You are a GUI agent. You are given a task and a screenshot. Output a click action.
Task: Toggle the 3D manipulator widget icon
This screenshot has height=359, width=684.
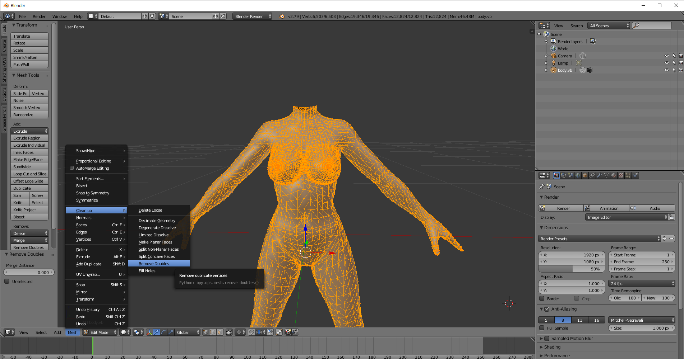(149, 332)
